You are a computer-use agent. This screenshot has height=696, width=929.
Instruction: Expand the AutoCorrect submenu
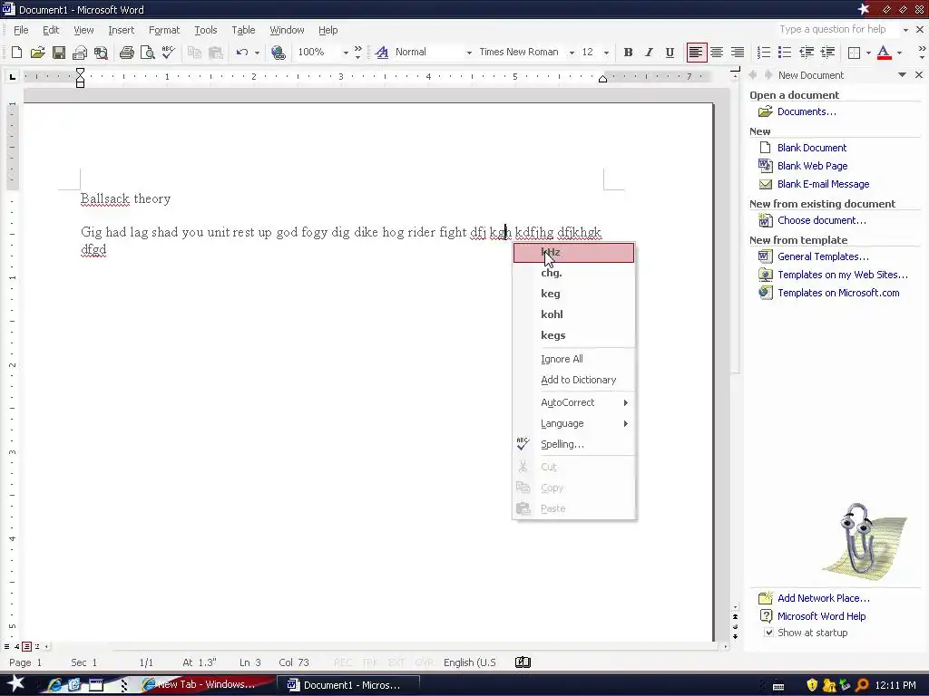coord(573,402)
